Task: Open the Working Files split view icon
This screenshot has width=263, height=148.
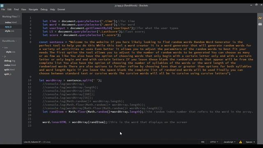Action: (18, 16)
